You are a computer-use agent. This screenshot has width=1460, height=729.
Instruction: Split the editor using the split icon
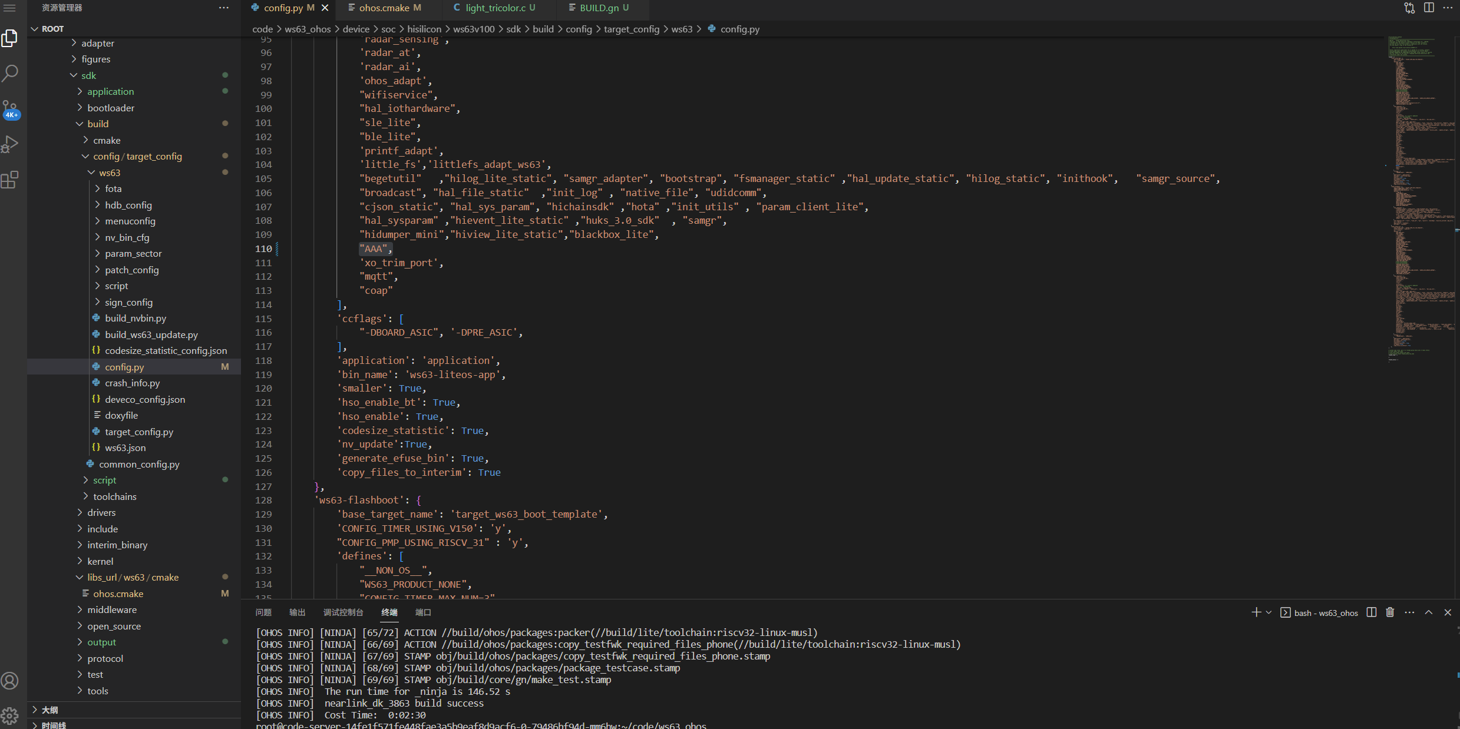(x=1430, y=8)
